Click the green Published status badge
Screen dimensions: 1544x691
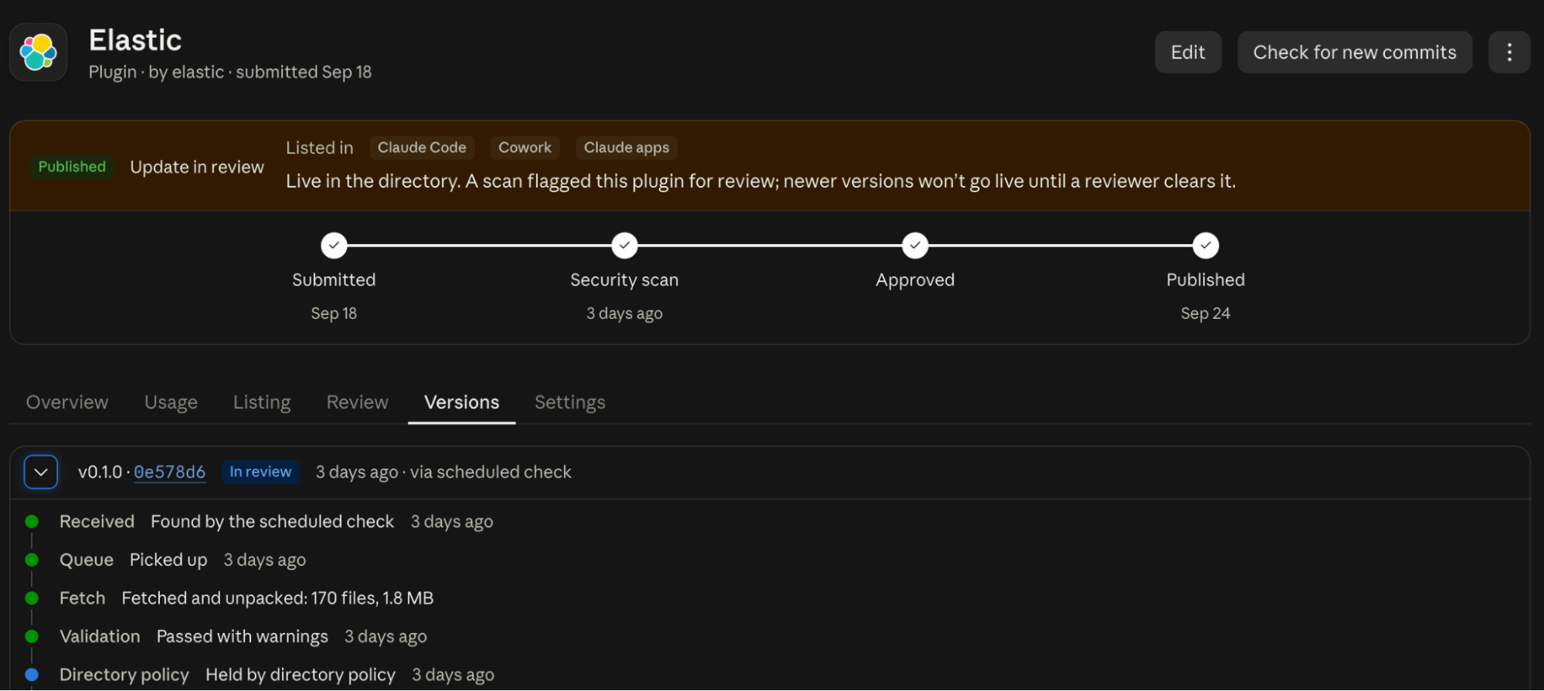[x=72, y=167]
